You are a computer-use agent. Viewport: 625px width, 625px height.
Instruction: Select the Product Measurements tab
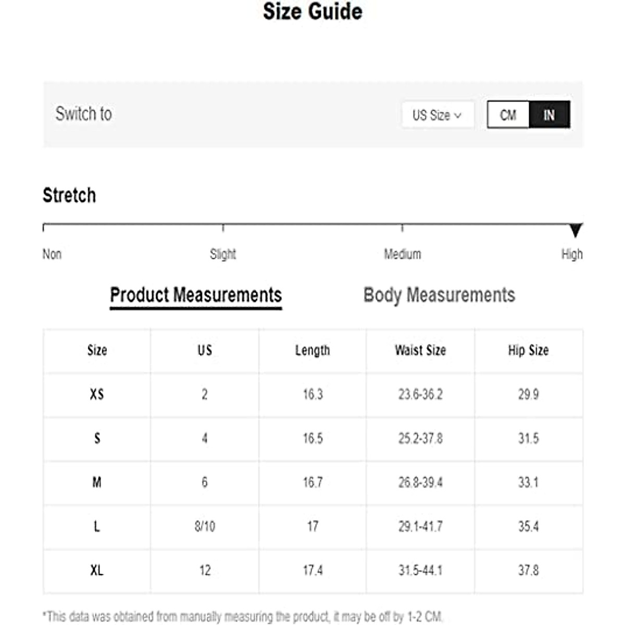coord(196,295)
